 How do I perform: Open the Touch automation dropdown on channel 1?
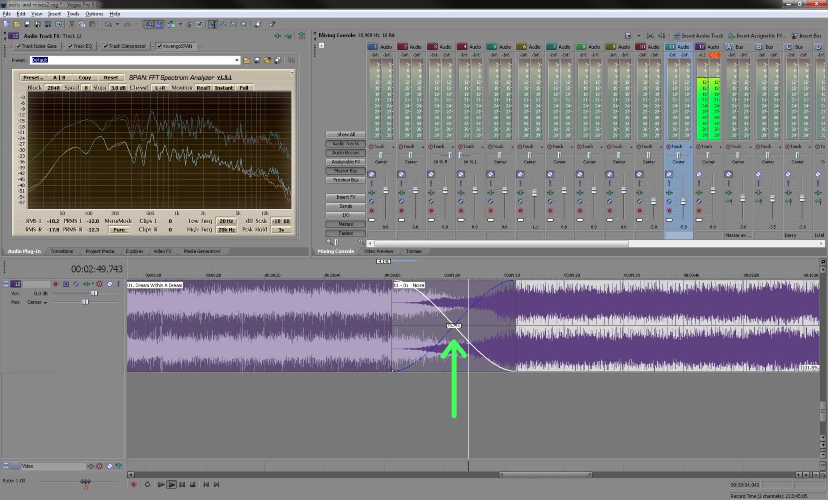[393, 147]
